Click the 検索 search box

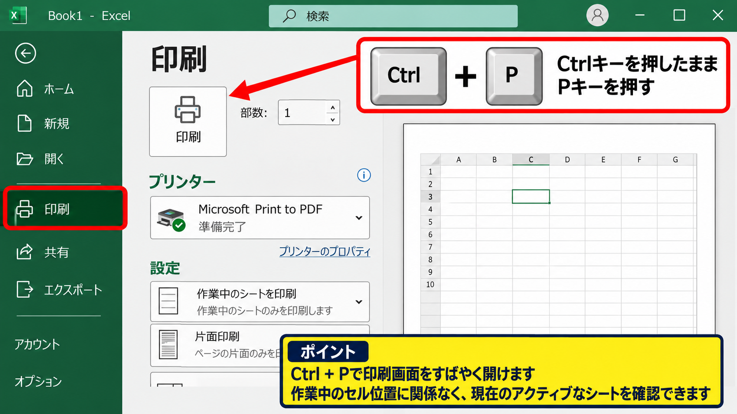tap(393, 16)
